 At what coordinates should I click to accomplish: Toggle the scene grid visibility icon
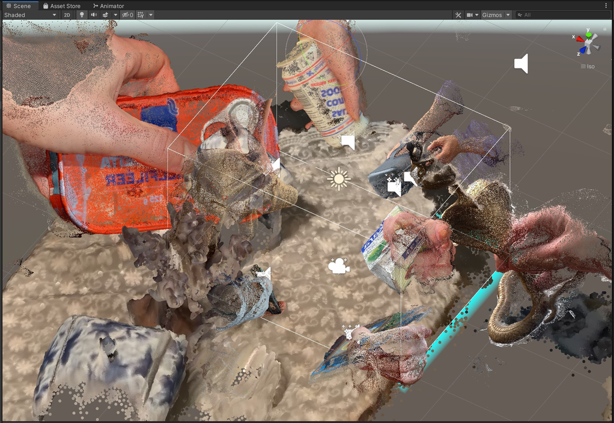pos(141,15)
